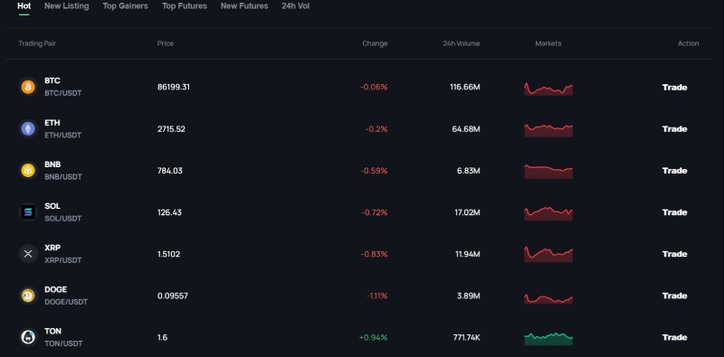
Task: Click the XRP/USDT pair label
Action: (62, 260)
